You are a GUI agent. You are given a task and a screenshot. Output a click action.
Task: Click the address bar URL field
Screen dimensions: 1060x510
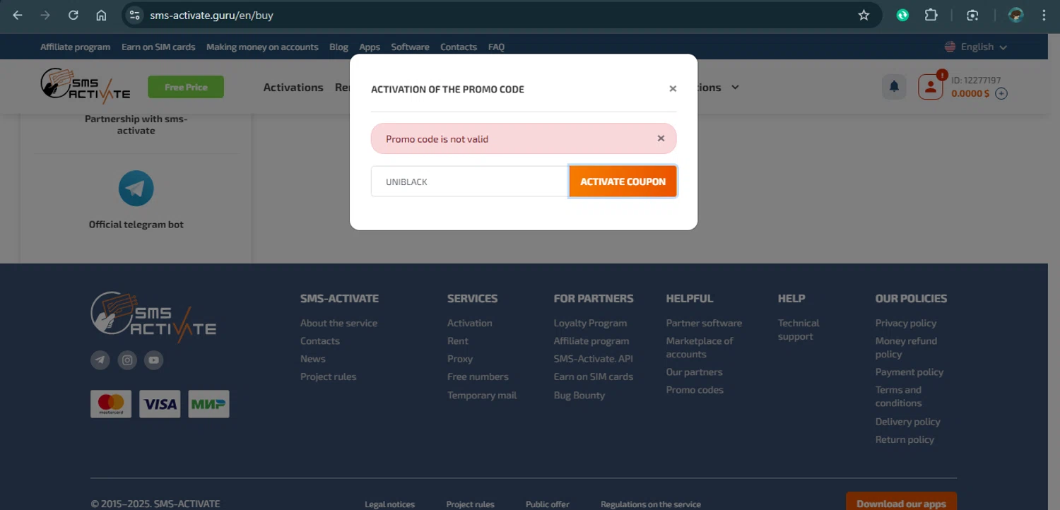point(495,15)
